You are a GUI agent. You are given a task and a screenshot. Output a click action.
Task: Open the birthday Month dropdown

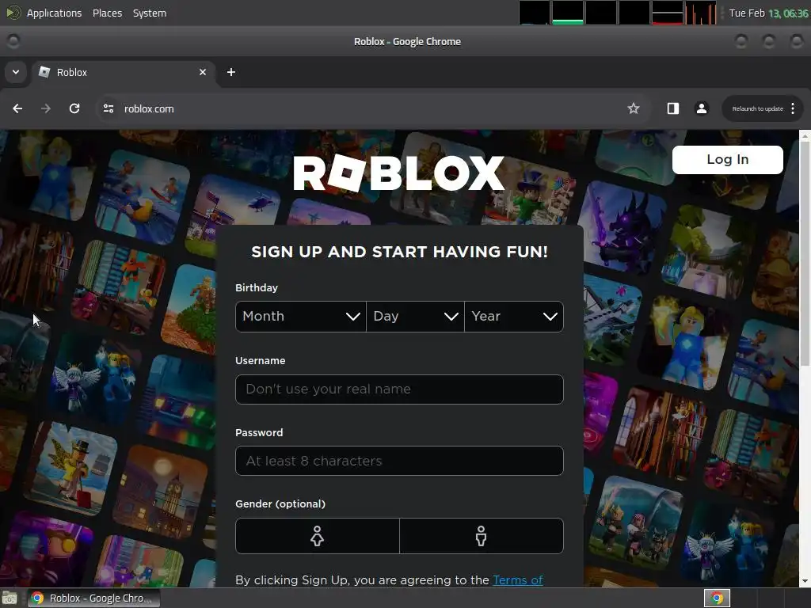(300, 317)
